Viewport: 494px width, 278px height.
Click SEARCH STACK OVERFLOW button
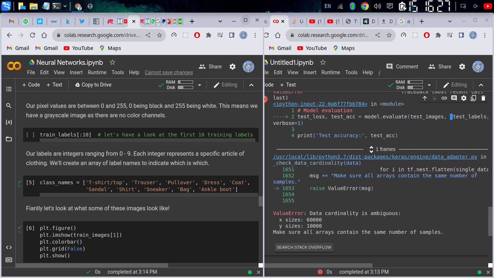coord(304,248)
